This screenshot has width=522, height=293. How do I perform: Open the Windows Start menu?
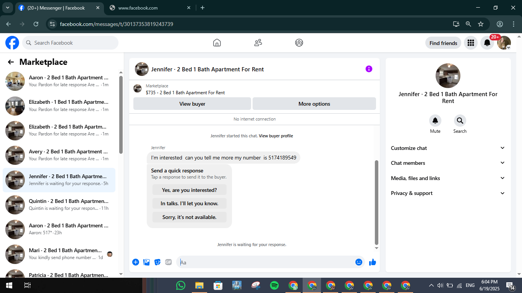tap(9, 285)
